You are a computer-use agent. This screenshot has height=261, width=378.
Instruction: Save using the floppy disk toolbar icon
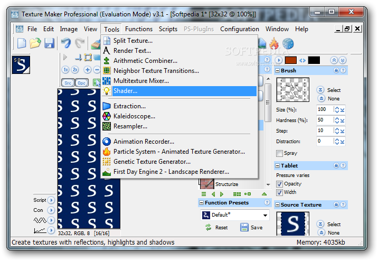tap(50, 44)
